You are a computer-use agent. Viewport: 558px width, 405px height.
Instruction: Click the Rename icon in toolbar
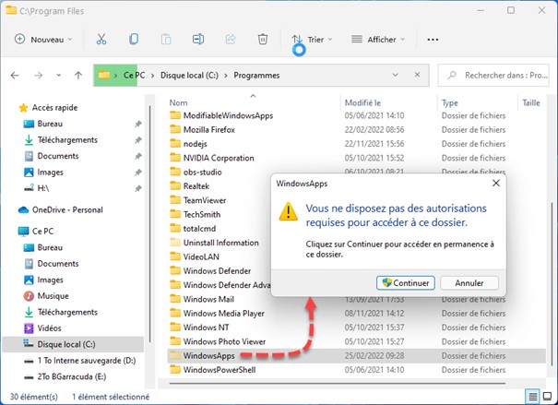coord(198,40)
